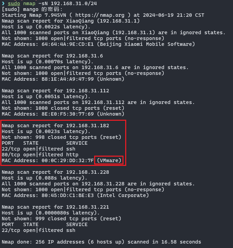Click the scan report line for 192.168.31.228

point(55,172)
